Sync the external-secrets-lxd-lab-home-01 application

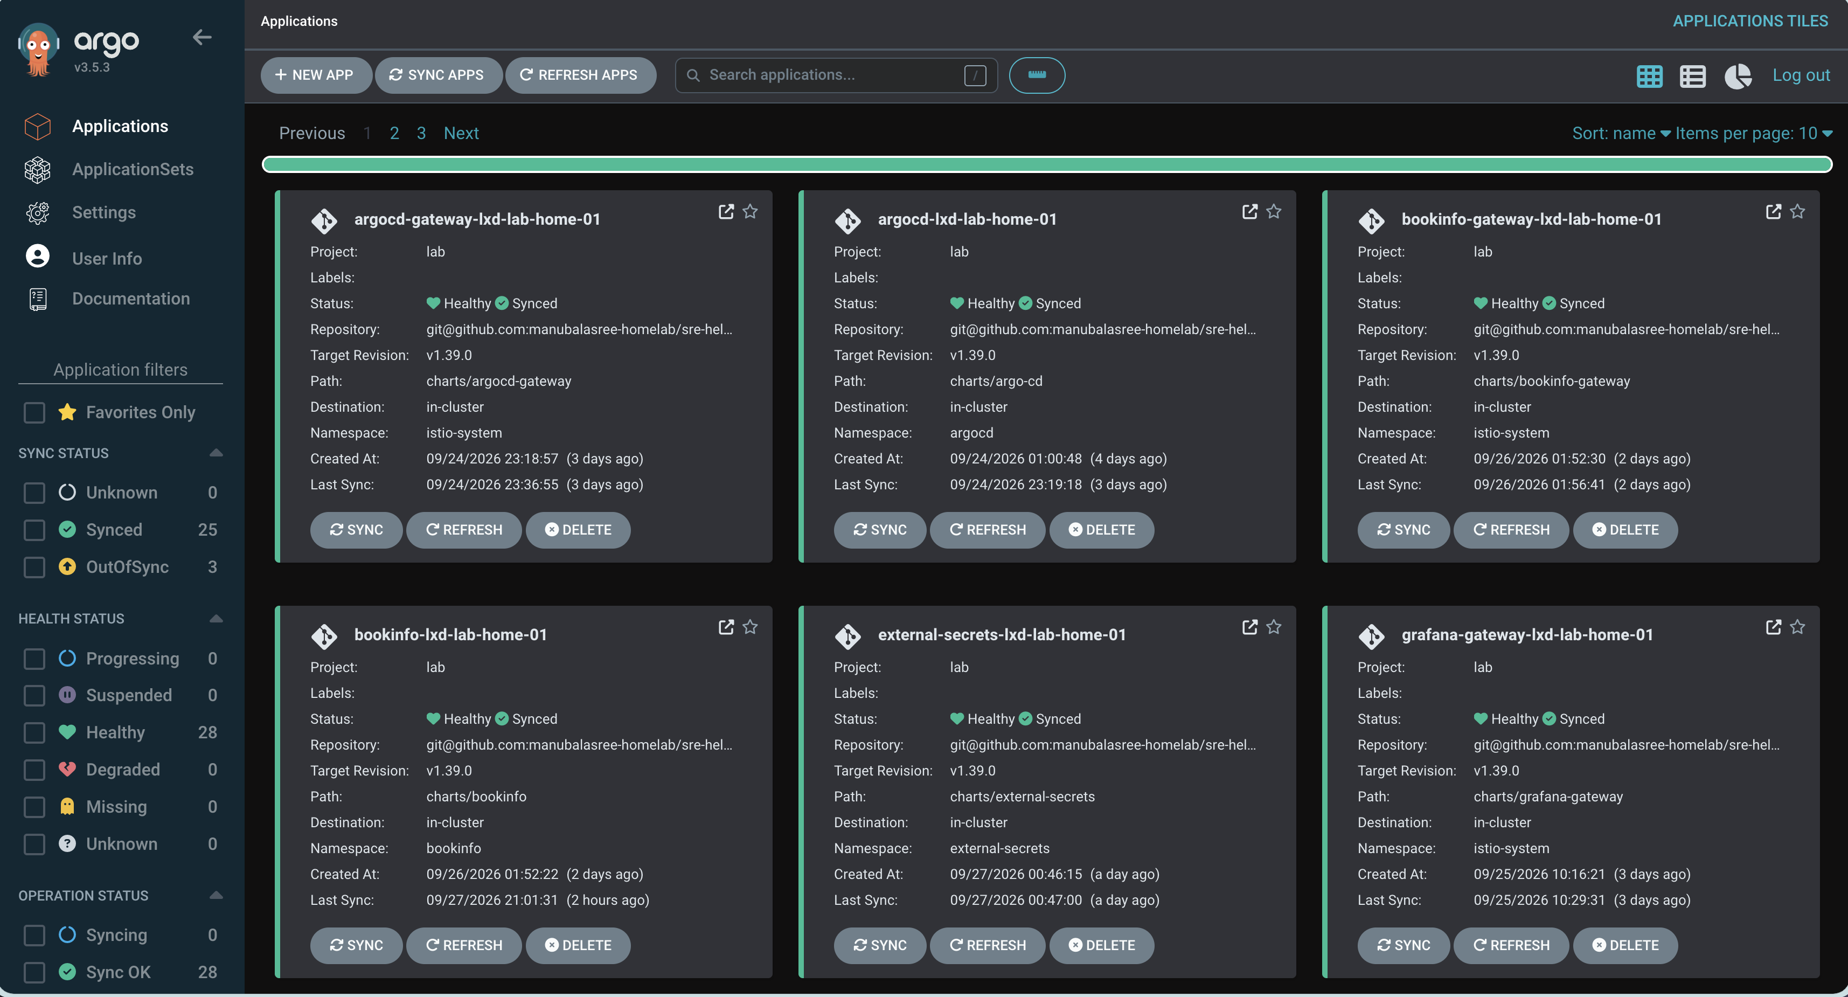[879, 945]
